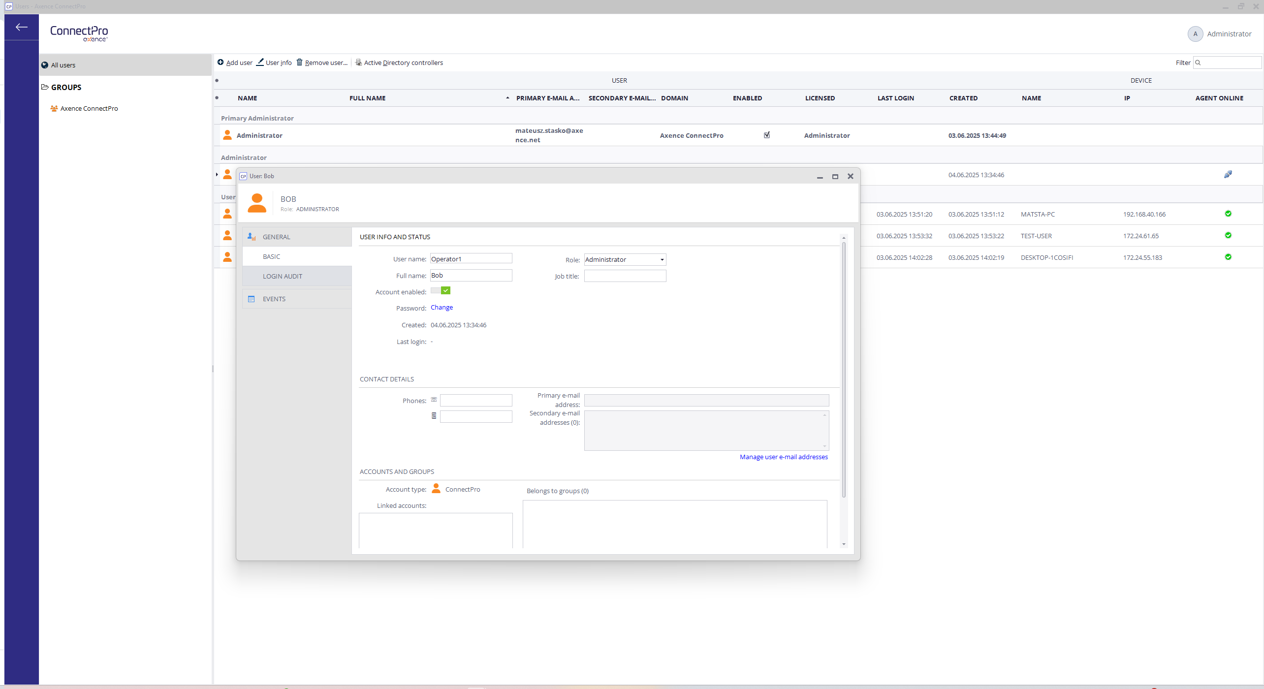Maximize the User: Bob dialog
Image resolution: width=1264 pixels, height=689 pixels.
coord(835,176)
